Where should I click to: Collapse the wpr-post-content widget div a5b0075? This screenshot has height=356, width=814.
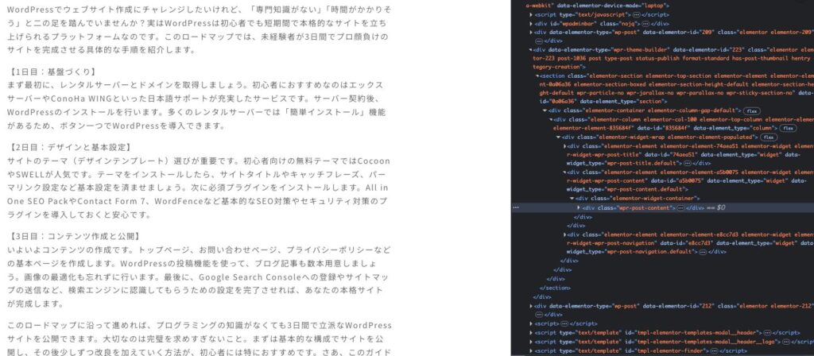[x=565, y=172]
